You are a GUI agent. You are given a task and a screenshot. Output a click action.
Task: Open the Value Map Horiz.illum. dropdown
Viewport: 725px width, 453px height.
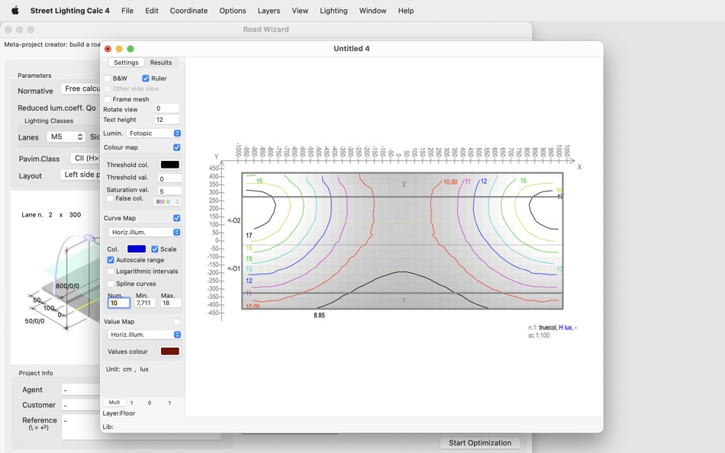[x=145, y=334]
